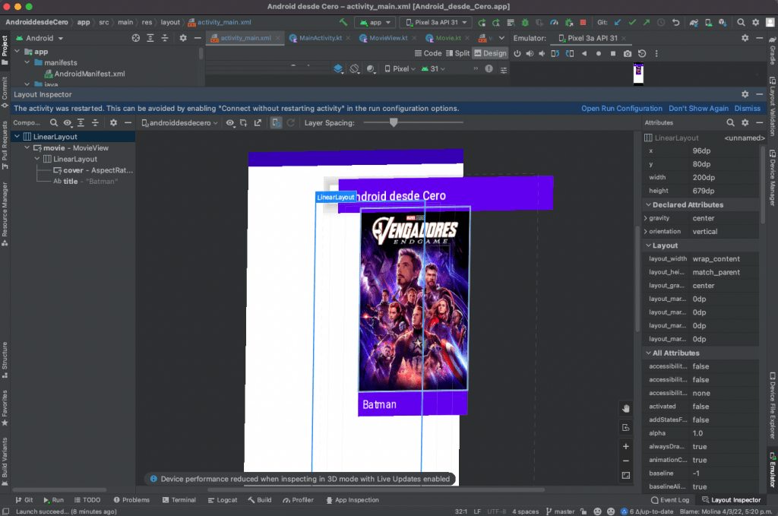Stop the running app with the red square
This screenshot has height=516, width=778.
583,22
